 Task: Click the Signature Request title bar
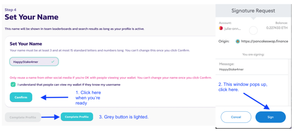[x=253, y=10]
